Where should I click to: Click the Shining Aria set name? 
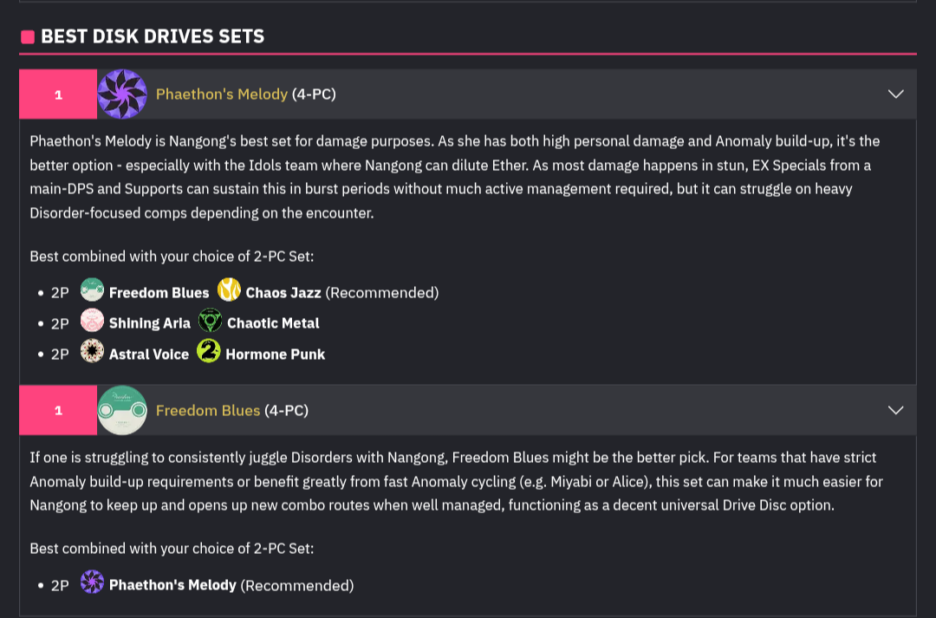(x=149, y=322)
